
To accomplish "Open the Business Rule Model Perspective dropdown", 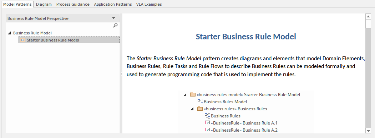I will 113,18.
